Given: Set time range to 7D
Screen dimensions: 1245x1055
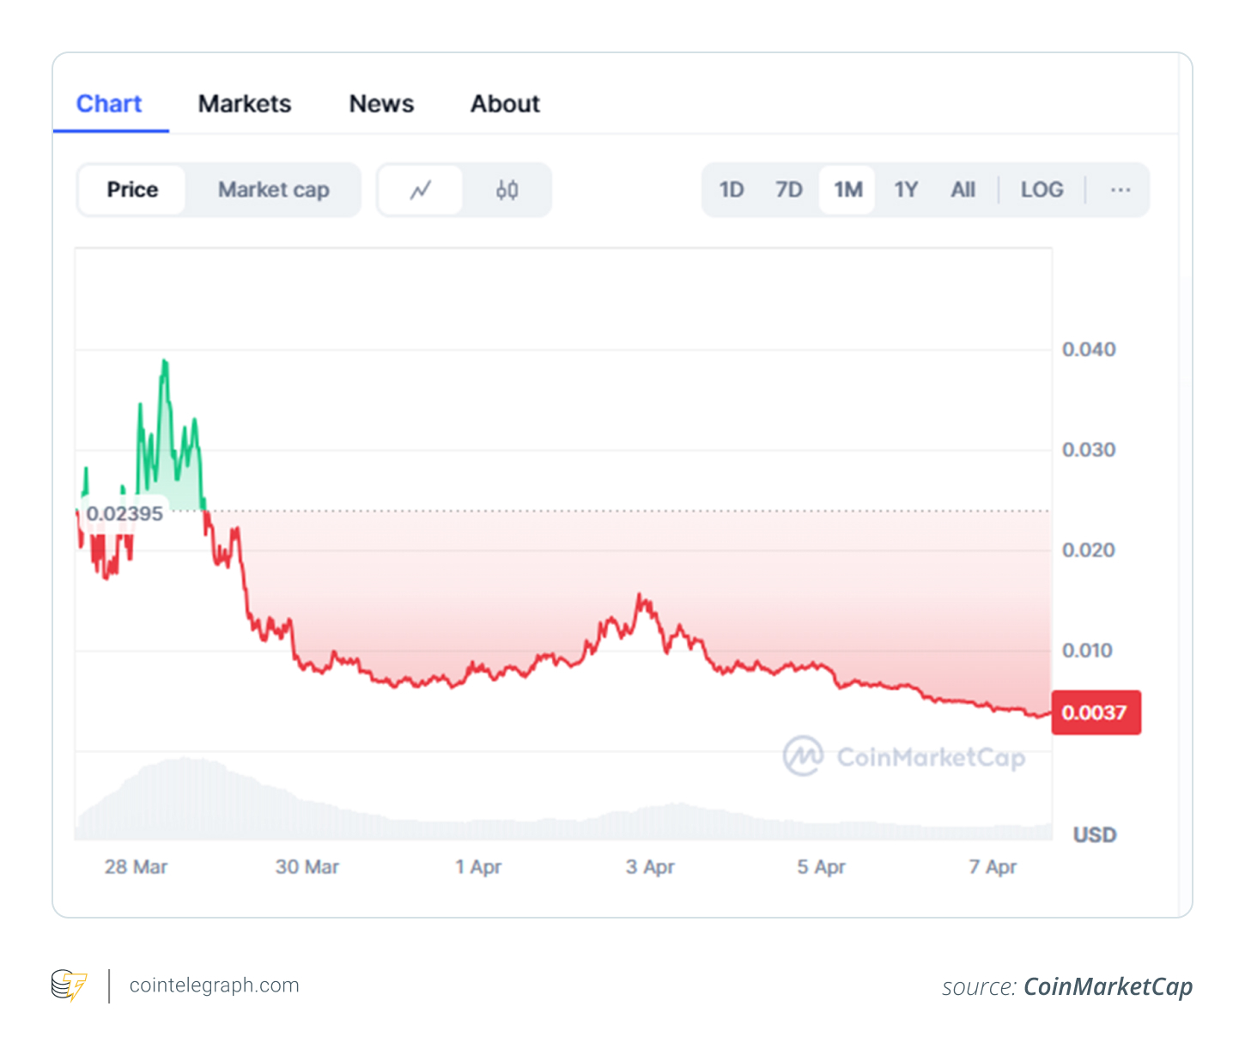Looking at the screenshot, I should pyautogui.click(x=788, y=190).
